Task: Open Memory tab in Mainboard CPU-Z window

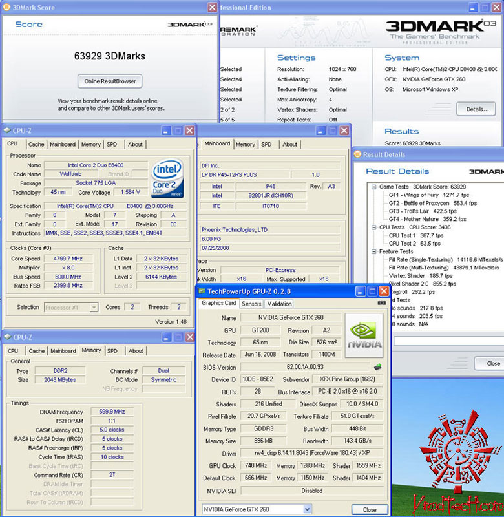Action: click(x=246, y=144)
